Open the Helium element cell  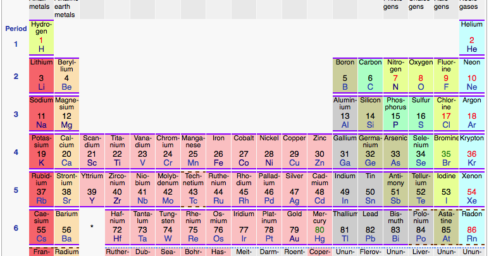pos(471,37)
